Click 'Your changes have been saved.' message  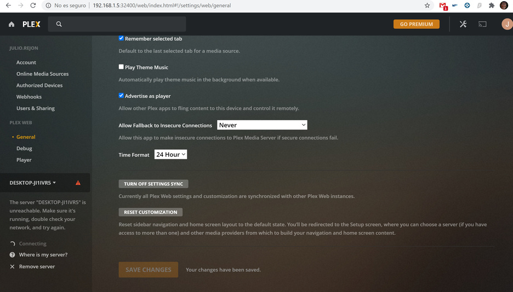pyautogui.click(x=223, y=270)
